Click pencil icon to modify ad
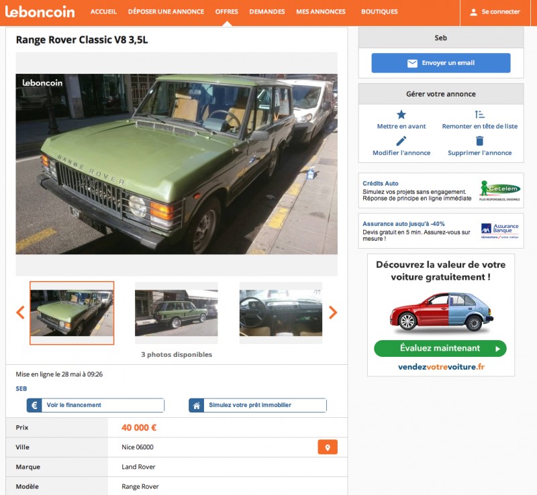Image resolution: width=537 pixels, height=495 pixels. pos(401,141)
